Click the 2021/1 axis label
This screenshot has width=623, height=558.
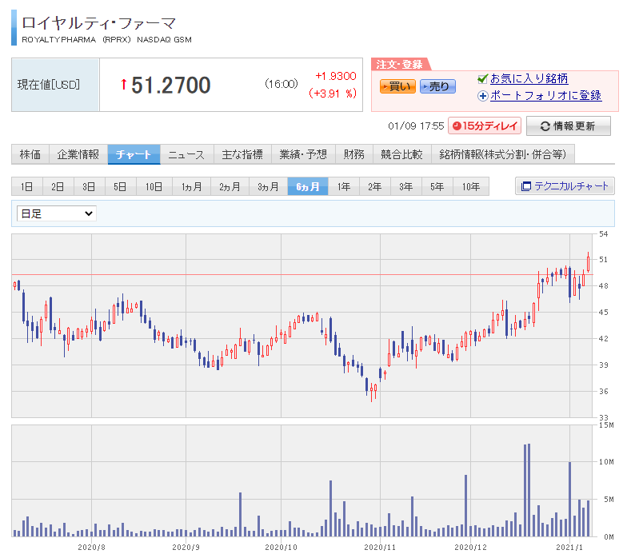(x=569, y=548)
